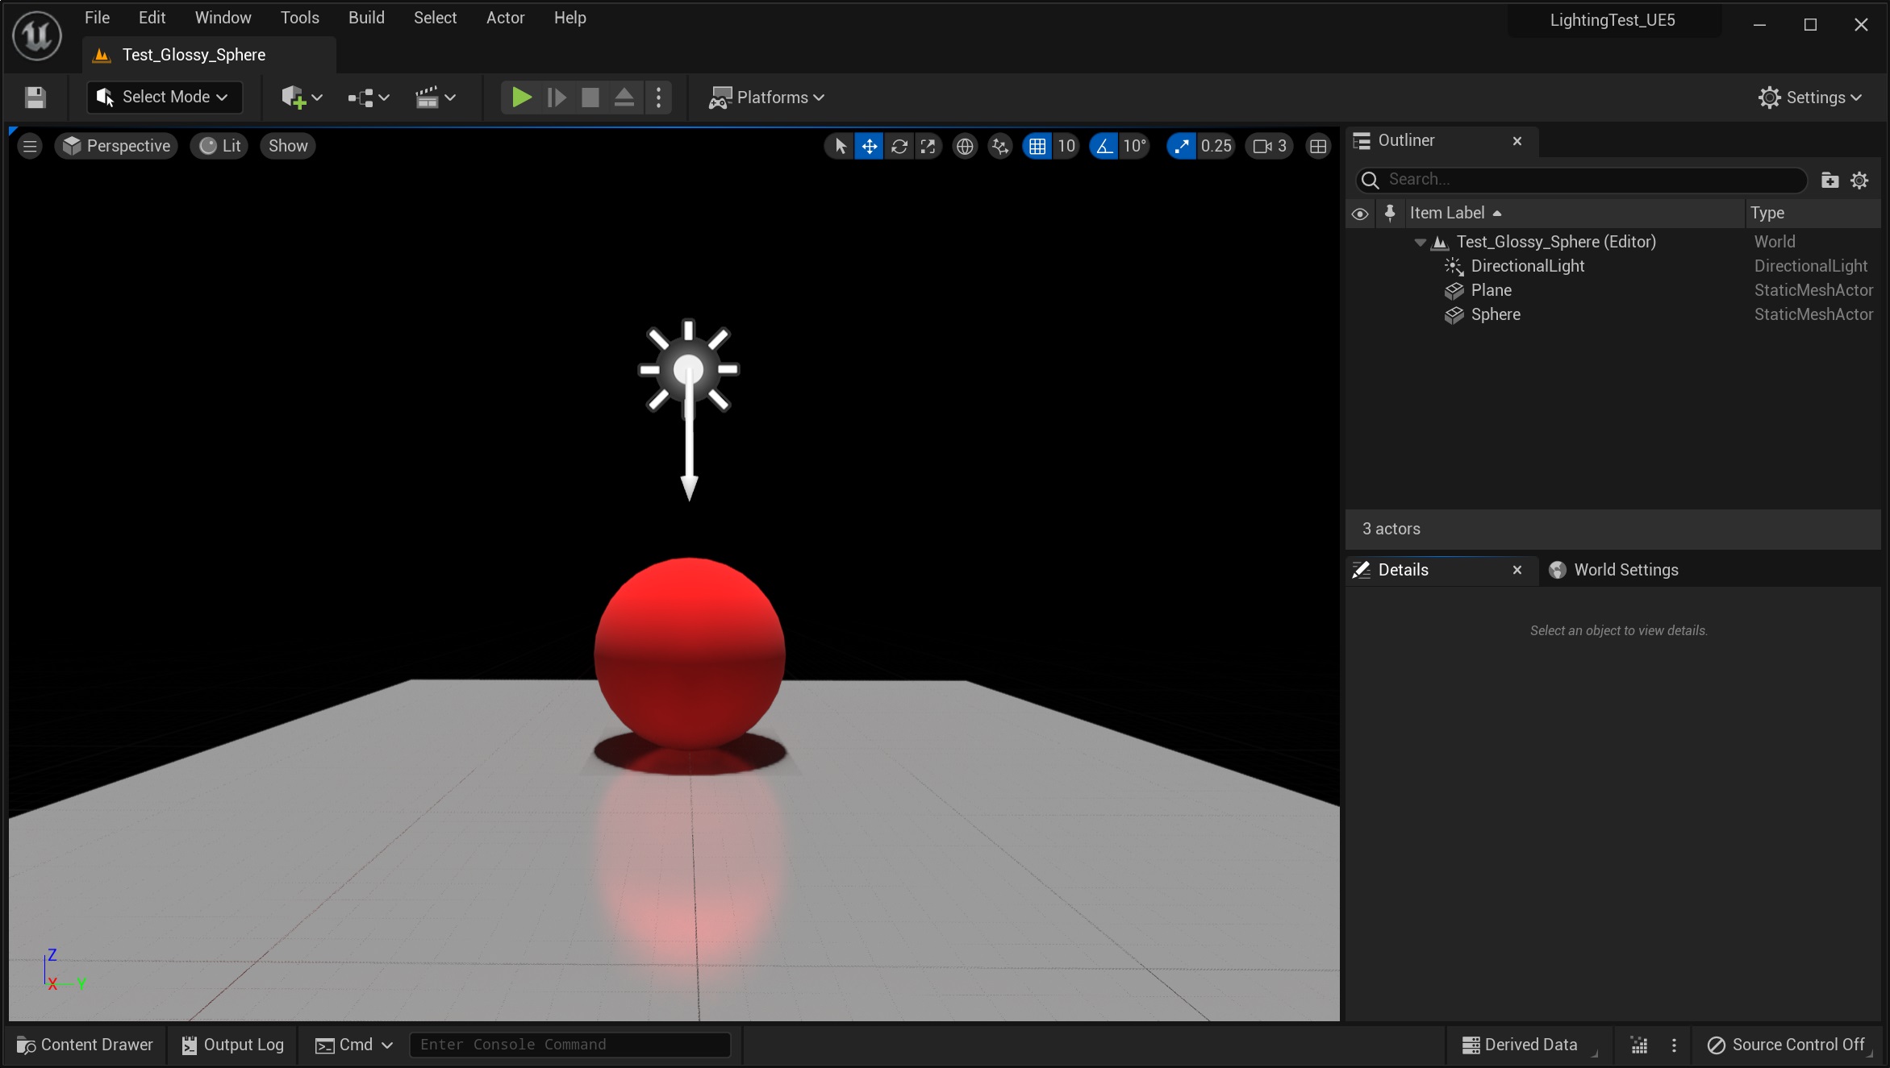Open the Select Mode dropdown
This screenshot has width=1890, height=1068.
165,97
